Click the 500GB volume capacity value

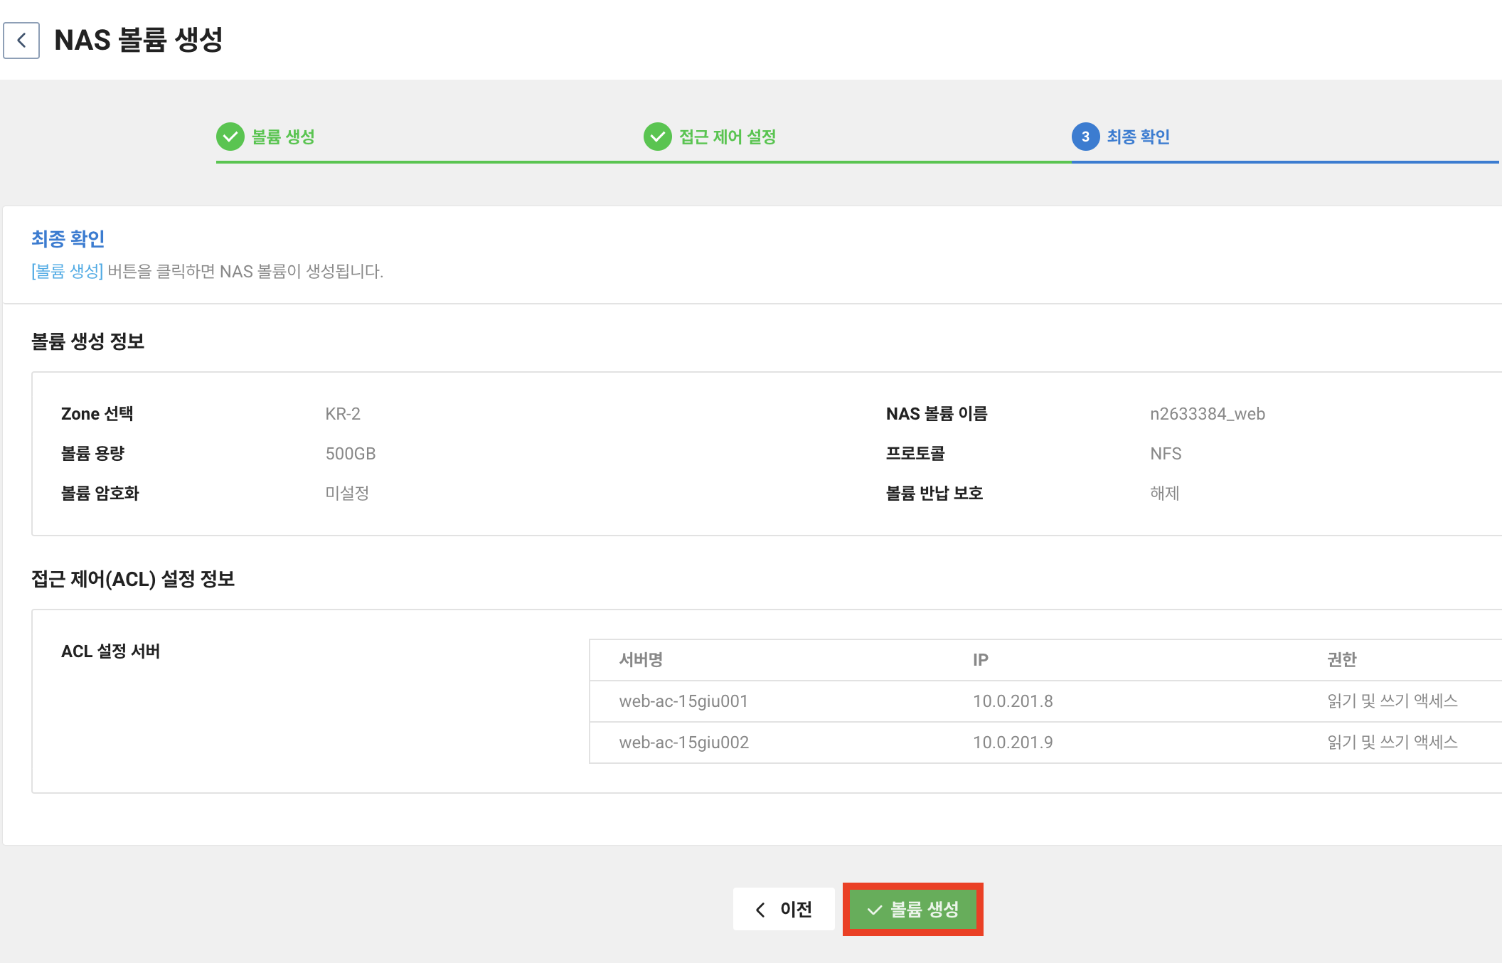(x=350, y=454)
